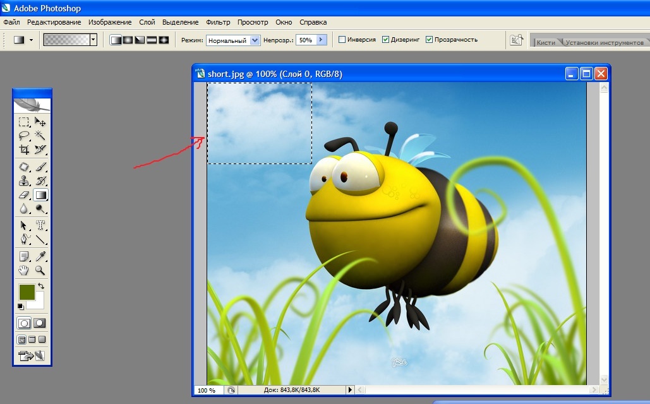The height and width of the screenshot is (404, 650).
Task: Click the white background color swatch
Action: pyautogui.click(x=37, y=302)
